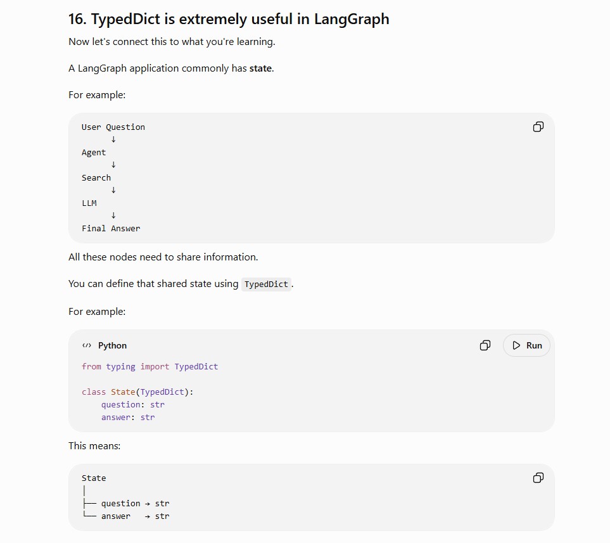The height and width of the screenshot is (543, 610).
Task: Click the 'class State(TypedDict):' code line
Action: point(137,392)
